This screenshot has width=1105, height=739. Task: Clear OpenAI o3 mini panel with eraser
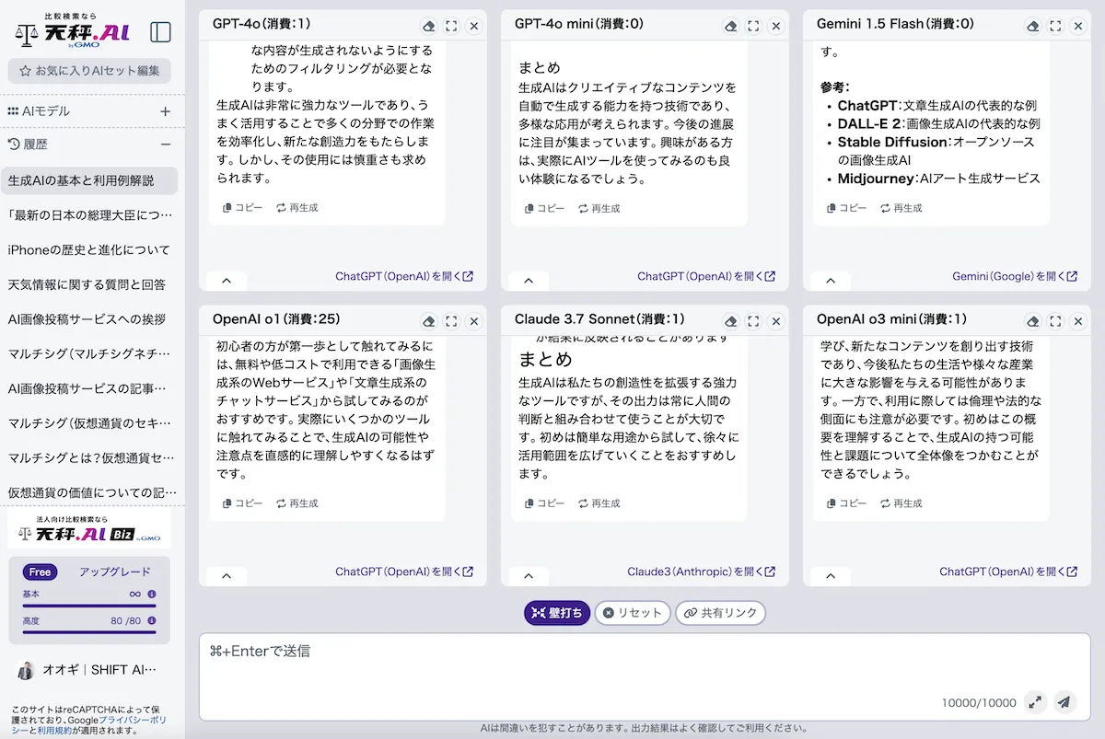click(1032, 321)
